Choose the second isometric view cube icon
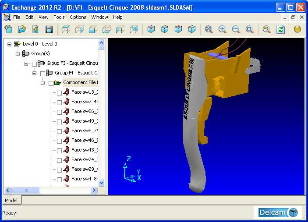This screenshot has height=222, width=308. 165,29
